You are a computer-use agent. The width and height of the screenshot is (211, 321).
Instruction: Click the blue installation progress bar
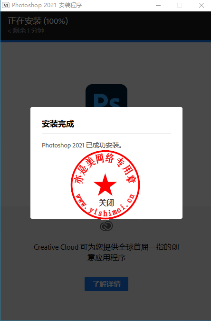(x=105, y=41)
